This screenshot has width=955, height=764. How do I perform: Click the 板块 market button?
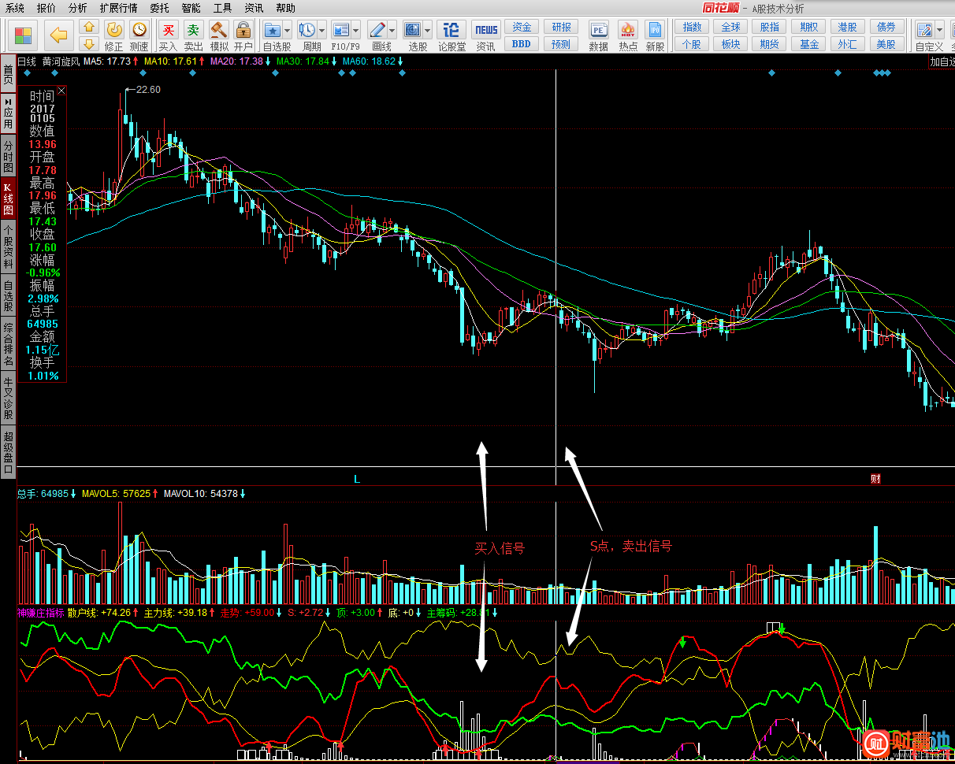click(730, 44)
